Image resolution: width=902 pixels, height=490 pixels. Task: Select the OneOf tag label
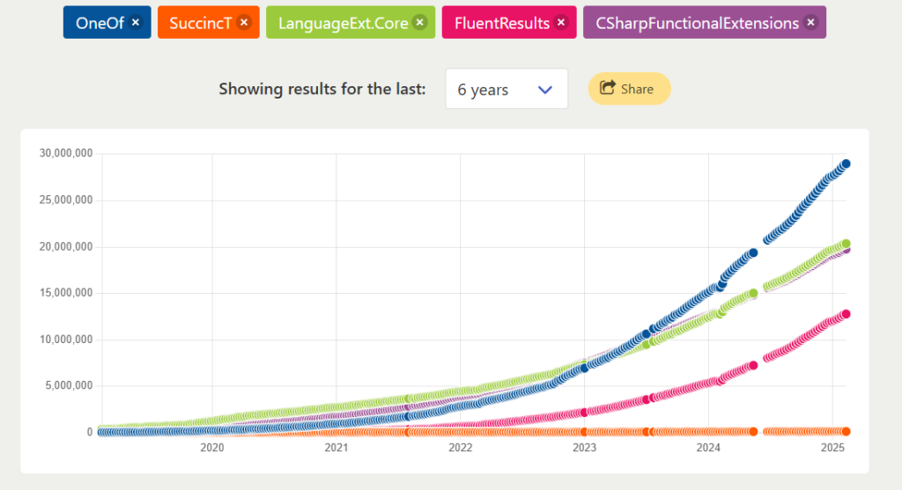pyautogui.click(x=100, y=23)
